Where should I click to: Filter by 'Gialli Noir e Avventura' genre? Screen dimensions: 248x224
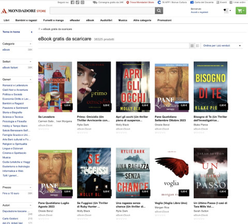[x=15, y=90]
